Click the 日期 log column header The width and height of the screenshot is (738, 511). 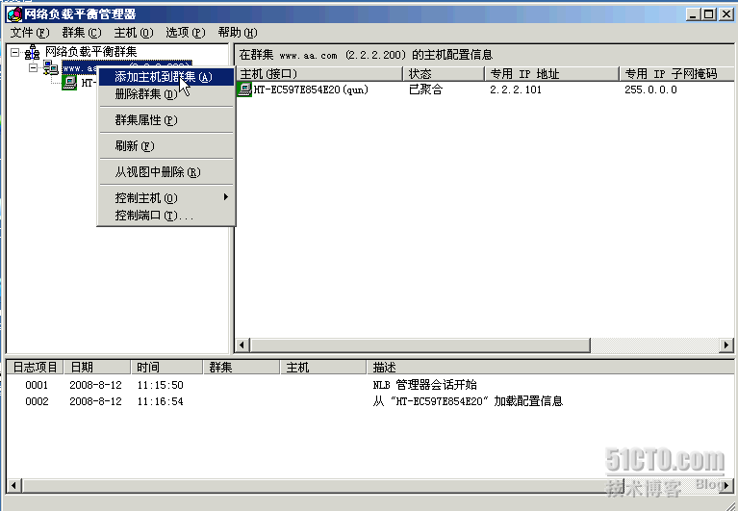pyautogui.click(x=97, y=367)
